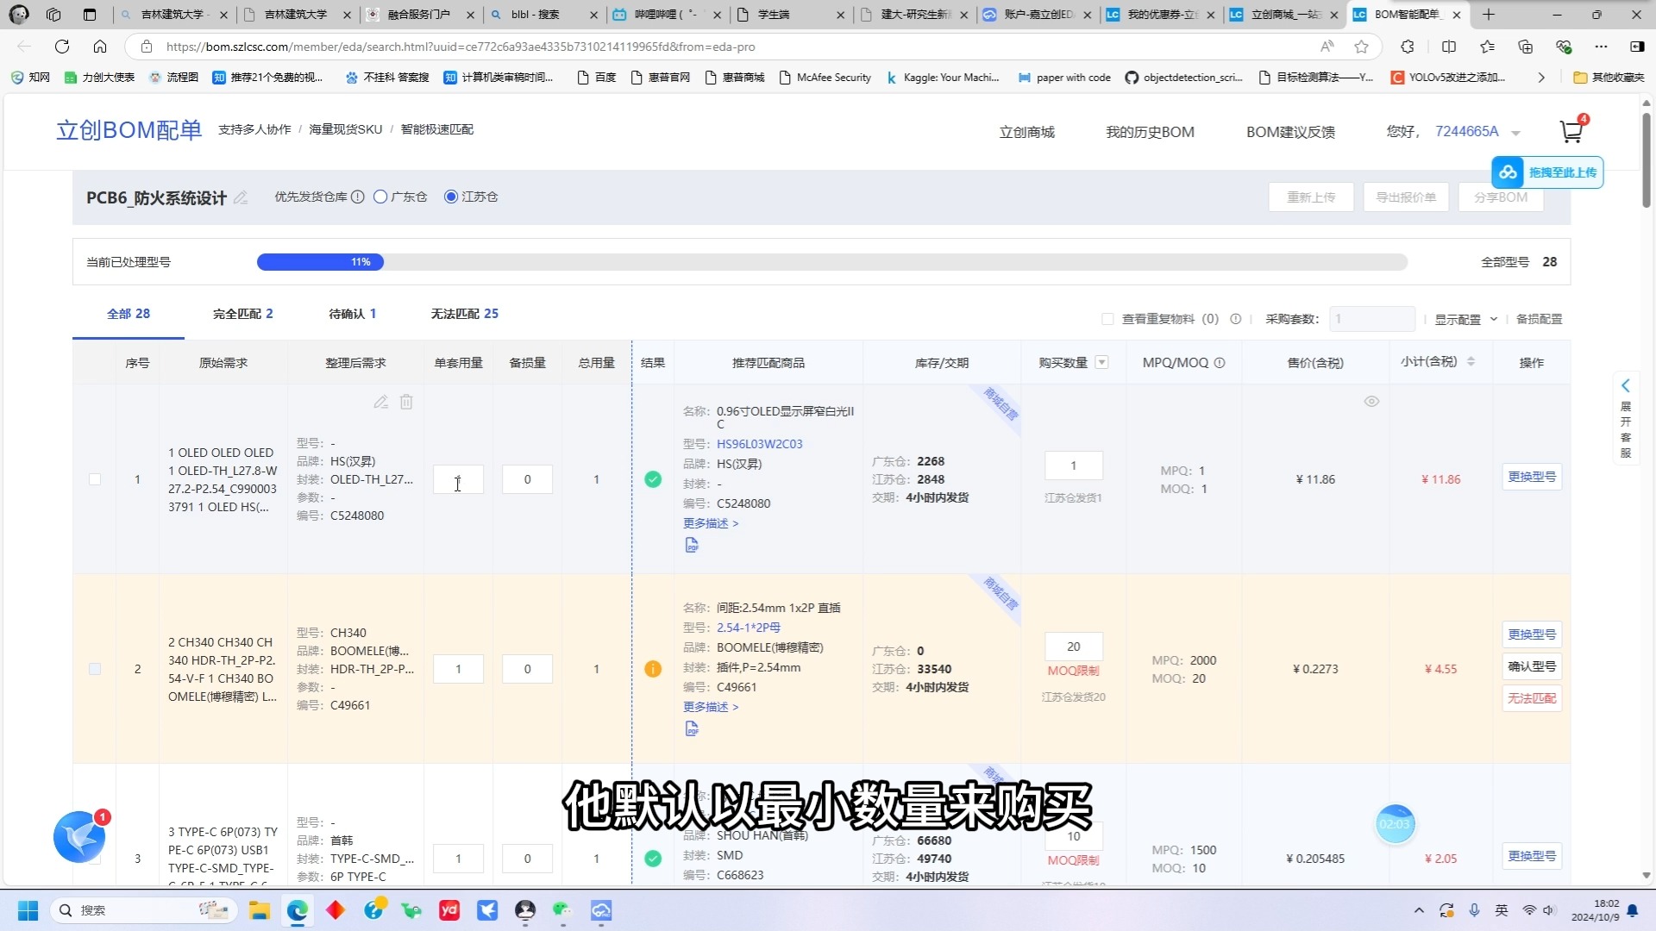Select 江苏仓 warehouse radio button
Viewport: 1656px width, 931px height.
click(x=450, y=197)
